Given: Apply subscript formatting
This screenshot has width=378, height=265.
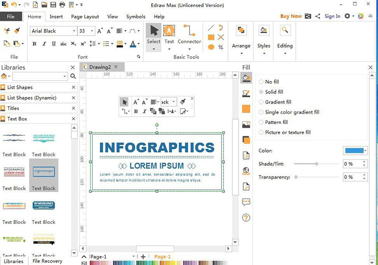Looking at the screenshot, I should [x=73, y=43].
